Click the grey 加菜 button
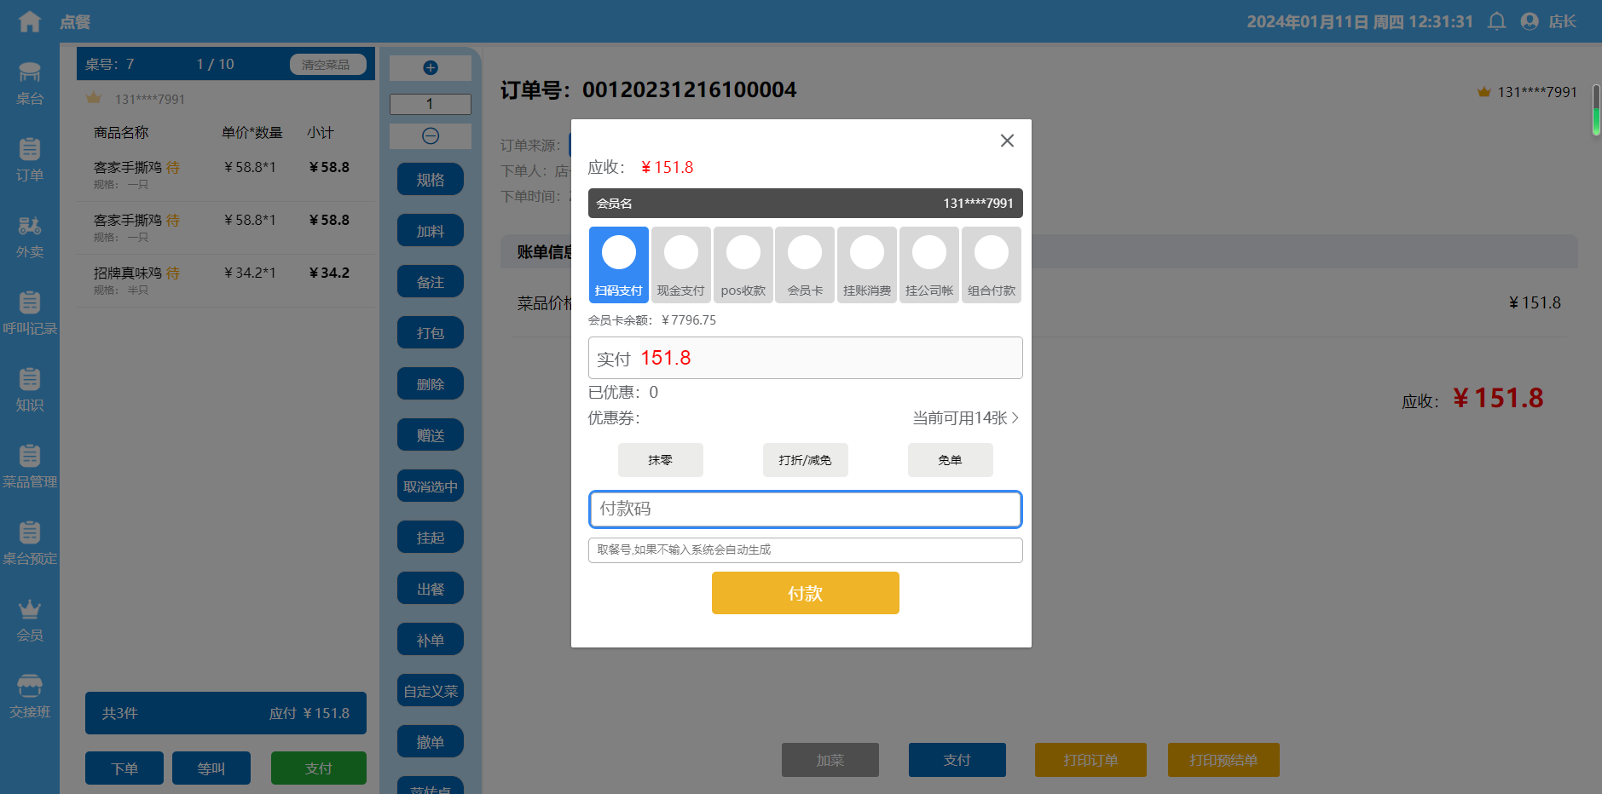The image size is (1602, 794). 830,760
